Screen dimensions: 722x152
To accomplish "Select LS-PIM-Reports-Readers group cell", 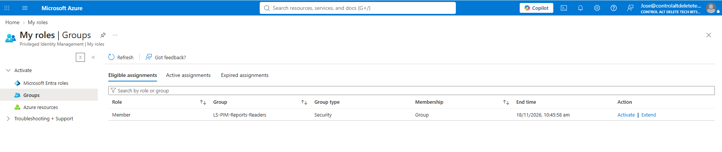I will [x=240, y=115].
